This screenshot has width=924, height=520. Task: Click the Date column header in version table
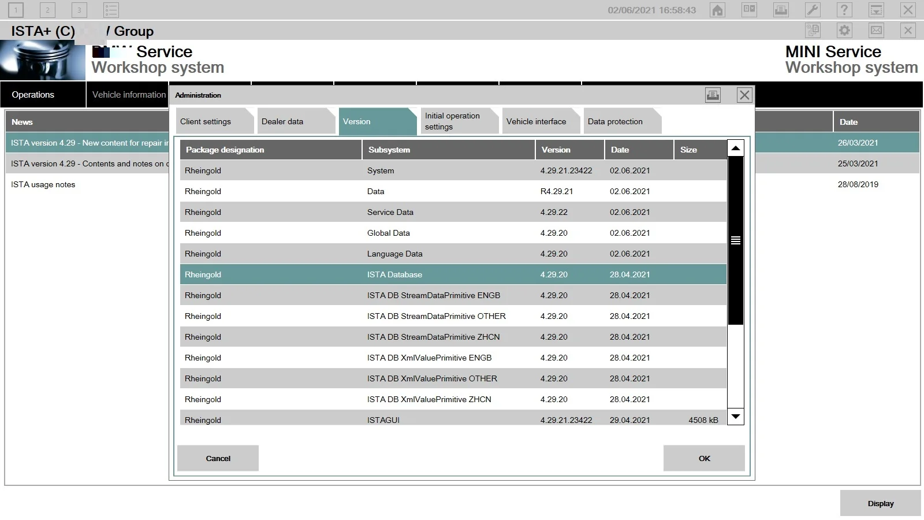(x=639, y=150)
